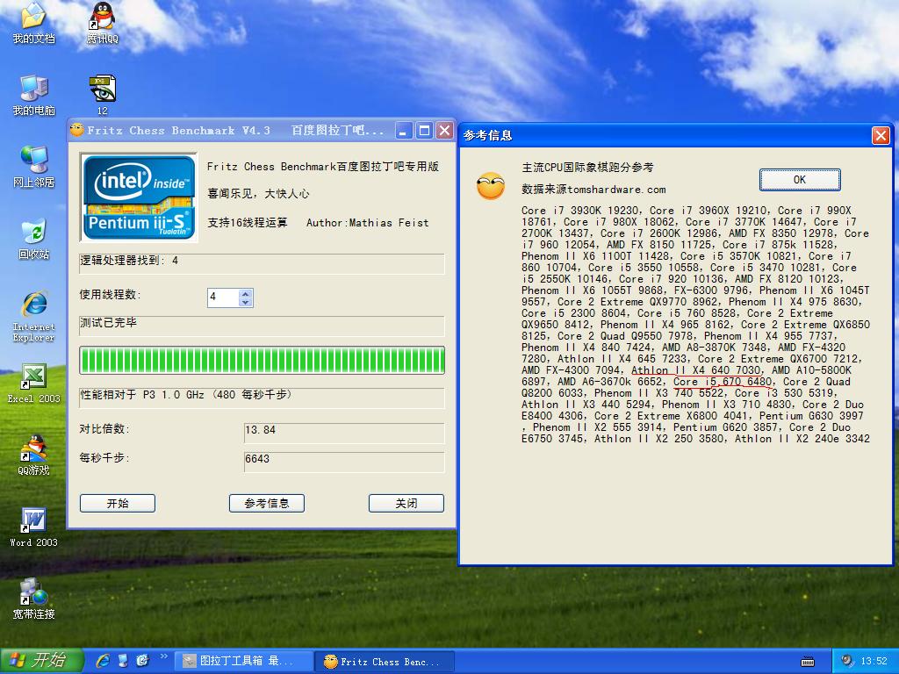Click the 测试已完毕 status text
The height and width of the screenshot is (674, 899).
[108, 323]
